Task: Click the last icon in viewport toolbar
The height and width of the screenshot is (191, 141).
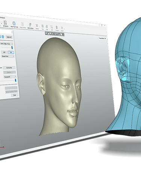Action: click(64, 35)
